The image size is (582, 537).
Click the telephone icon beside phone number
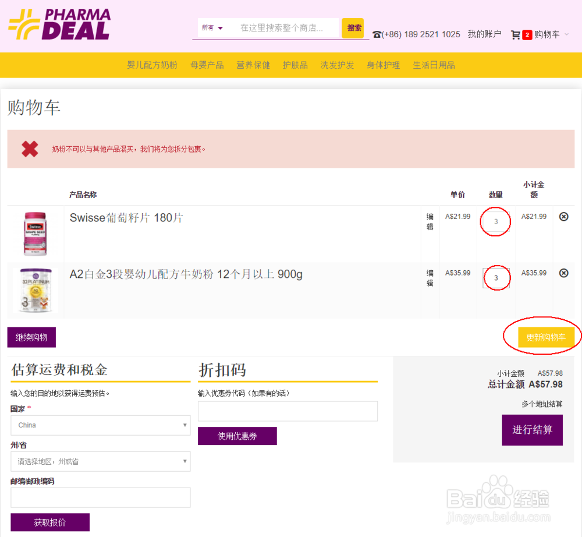[377, 34]
